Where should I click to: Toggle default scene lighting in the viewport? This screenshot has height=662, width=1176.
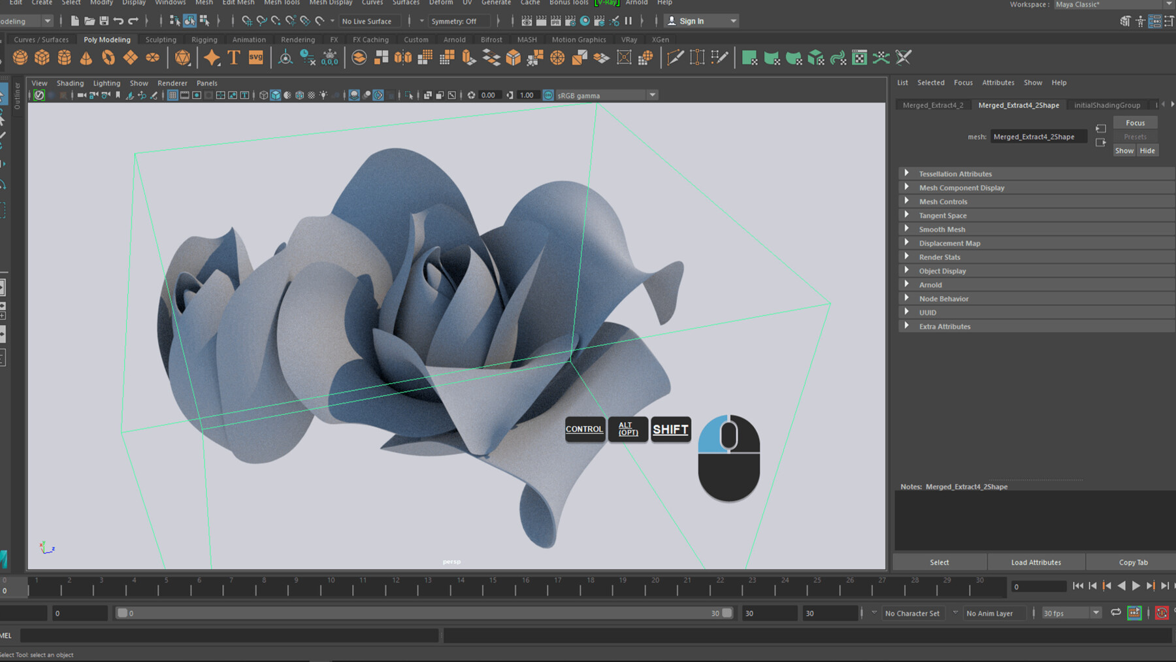coord(323,95)
